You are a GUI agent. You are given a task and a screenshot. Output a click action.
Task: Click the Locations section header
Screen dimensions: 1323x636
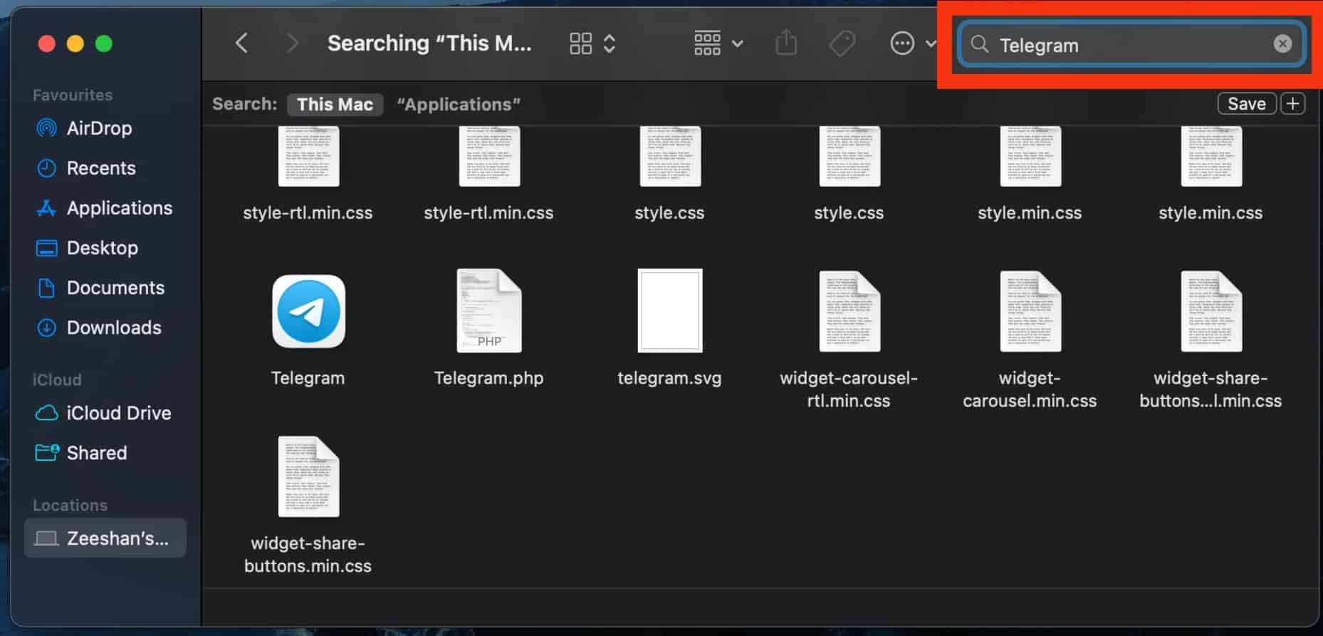pos(70,505)
